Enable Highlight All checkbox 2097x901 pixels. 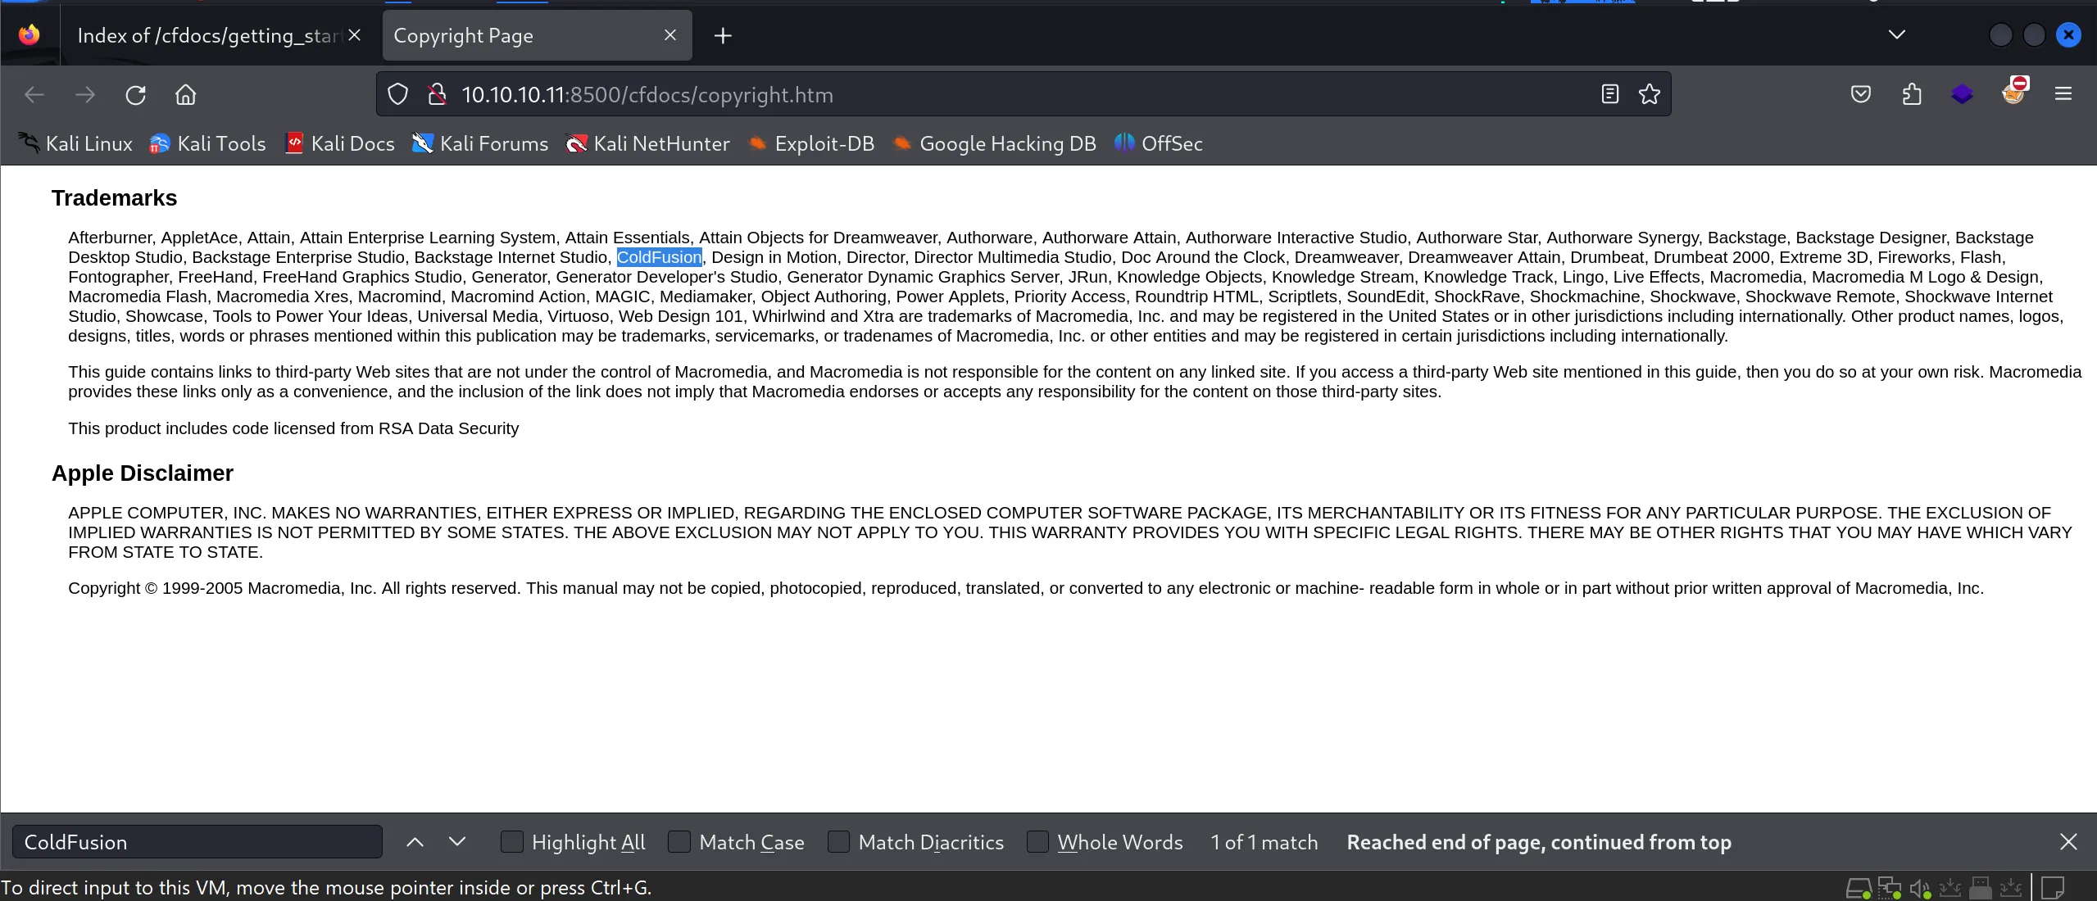pyautogui.click(x=512, y=842)
